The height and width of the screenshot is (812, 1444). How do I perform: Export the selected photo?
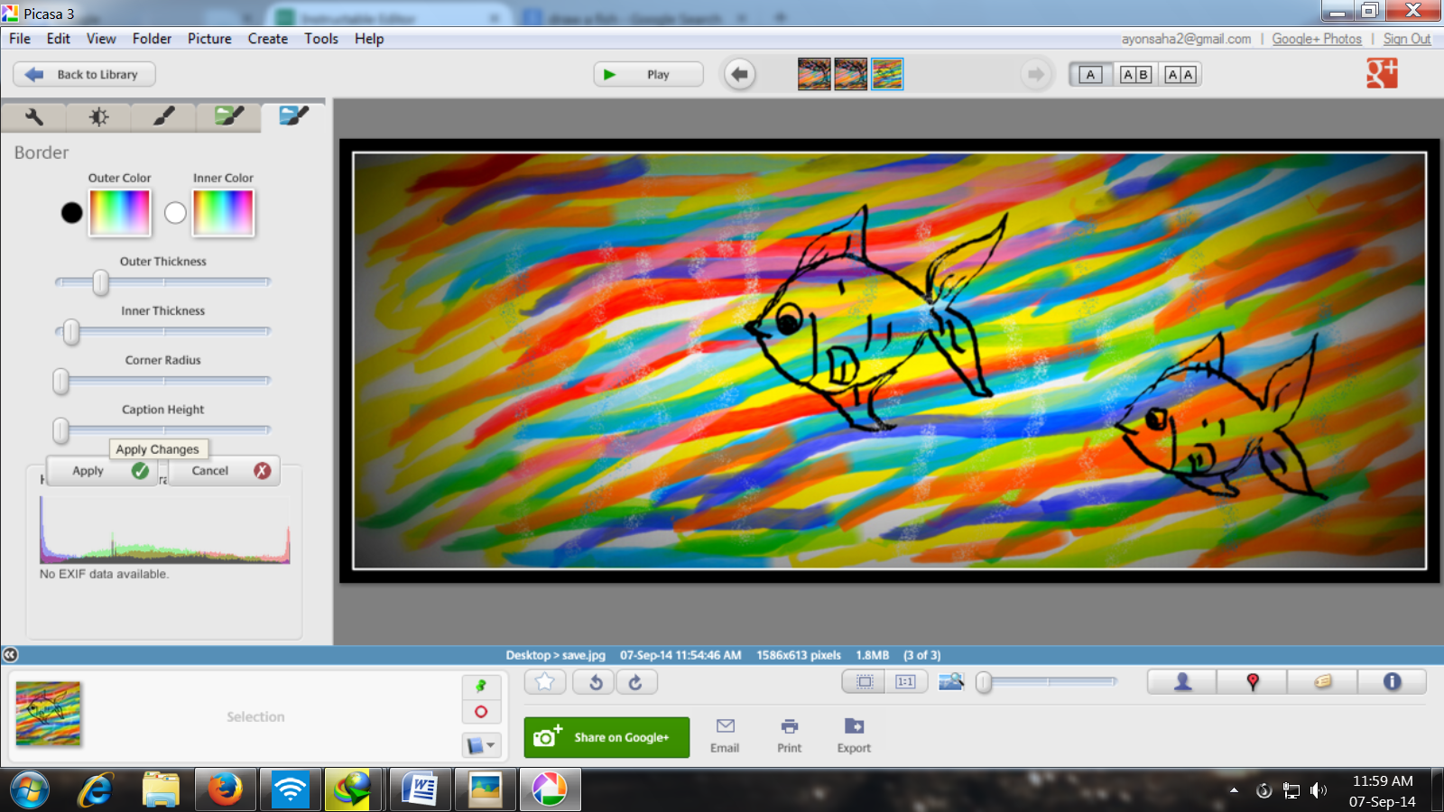pos(854,735)
